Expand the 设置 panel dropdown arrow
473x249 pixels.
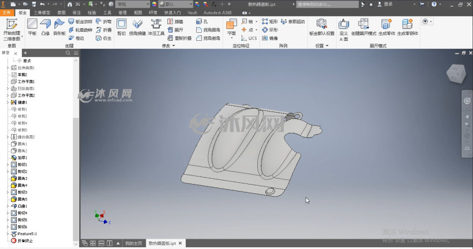tap(327, 45)
